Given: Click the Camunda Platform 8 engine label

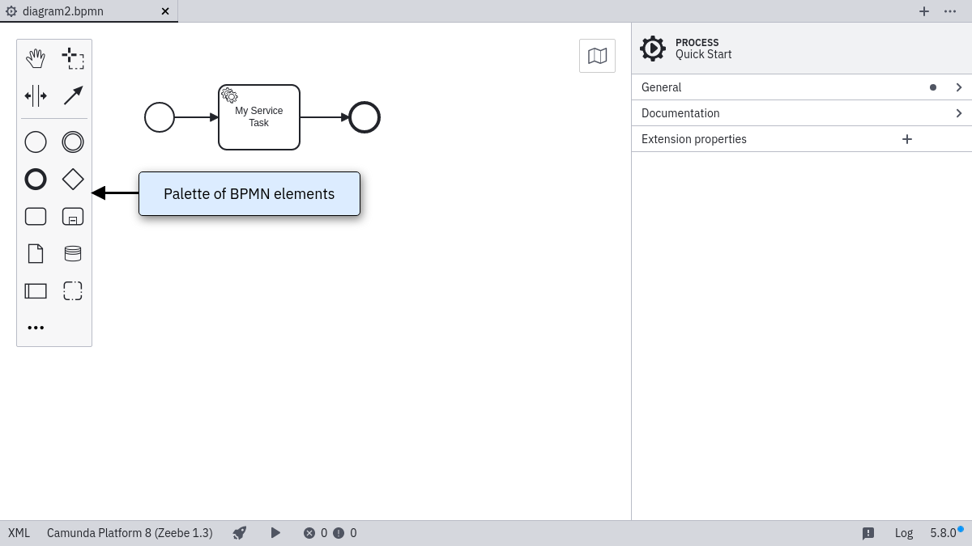Looking at the screenshot, I should pyautogui.click(x=130, y=533).
